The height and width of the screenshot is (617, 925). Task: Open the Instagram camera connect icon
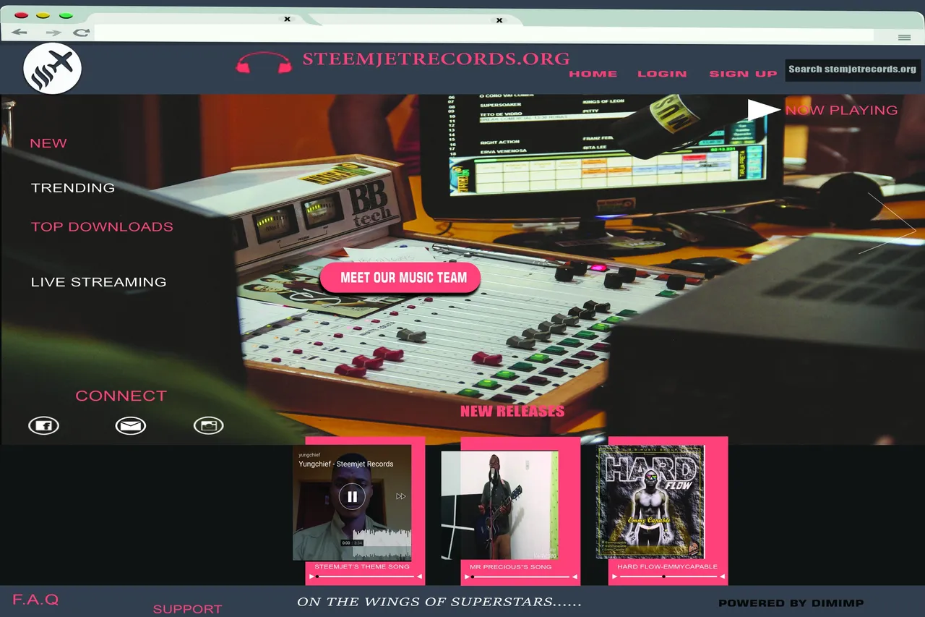[209, 426]
